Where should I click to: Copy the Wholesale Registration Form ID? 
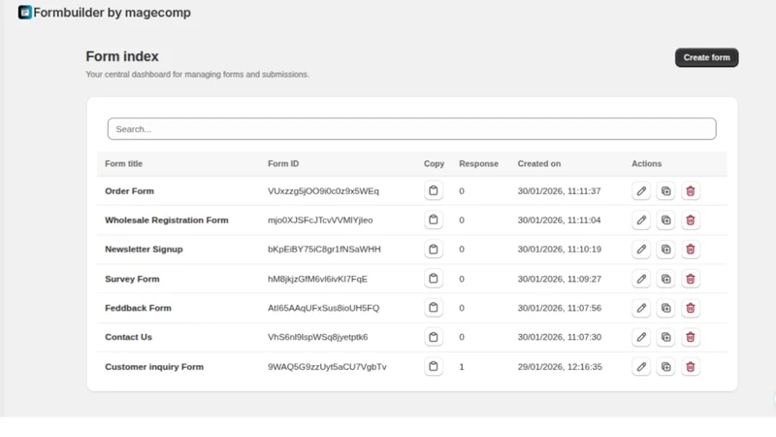[433, 220]
